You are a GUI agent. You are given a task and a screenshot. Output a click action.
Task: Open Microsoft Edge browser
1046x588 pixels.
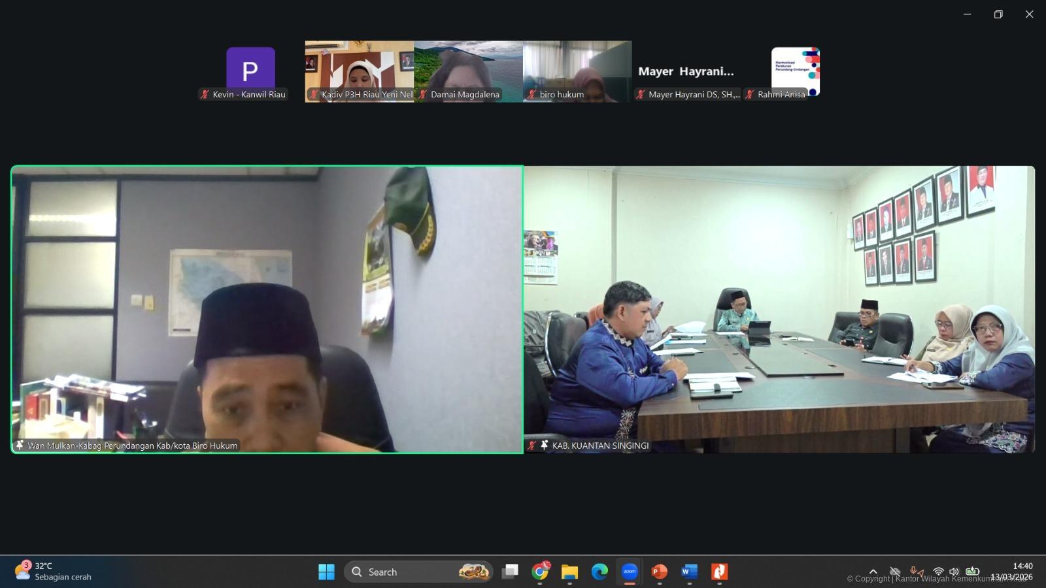[x=599, y=572]
